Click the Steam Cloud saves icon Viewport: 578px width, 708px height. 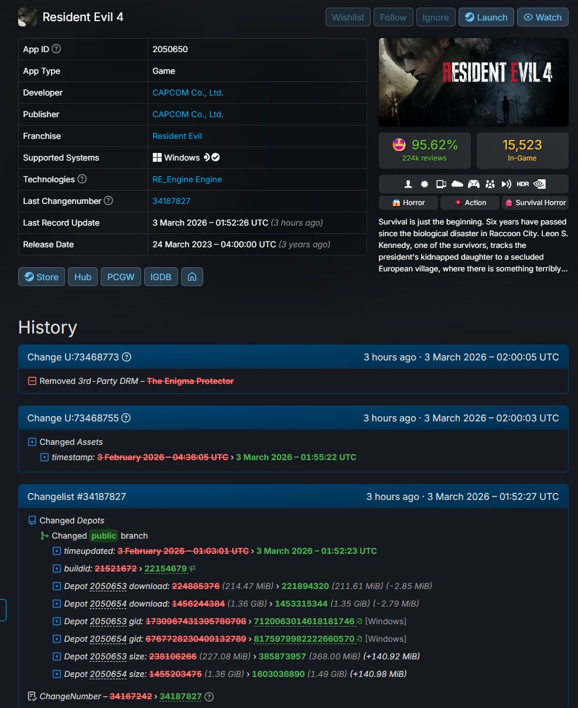pyautogui.click(x=457, y=183)
